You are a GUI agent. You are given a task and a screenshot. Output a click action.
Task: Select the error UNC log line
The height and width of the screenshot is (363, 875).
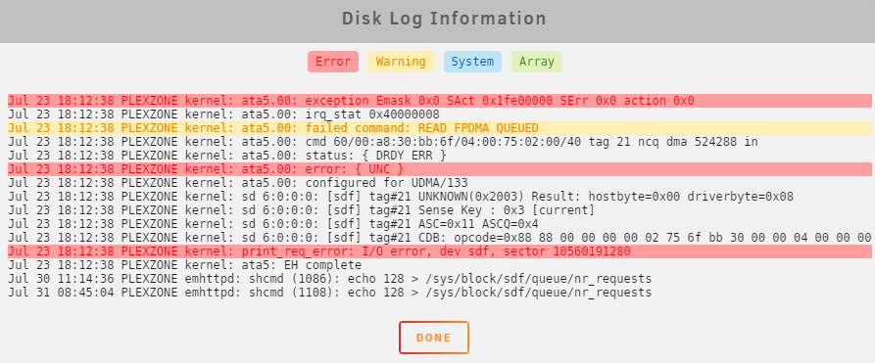tap(440, 169)
